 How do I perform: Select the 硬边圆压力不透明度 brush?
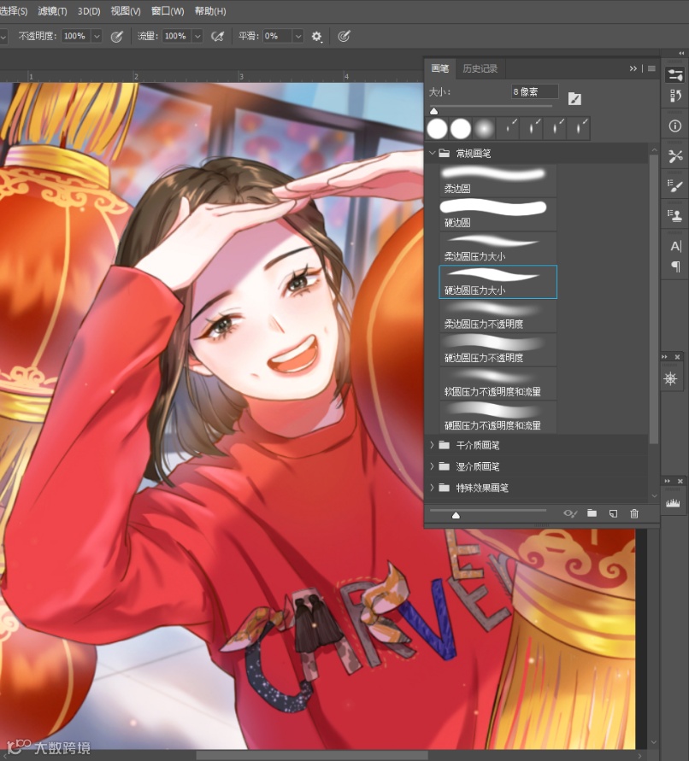click(498, 349)
